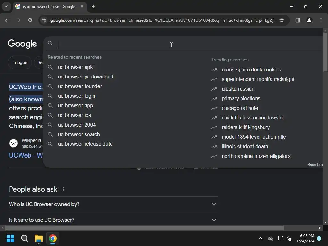The width and height of the screenshot is (328, 246).
Task: Click trending 'alaska russian'
Action: pyautogui.click(x=238, y=89)
